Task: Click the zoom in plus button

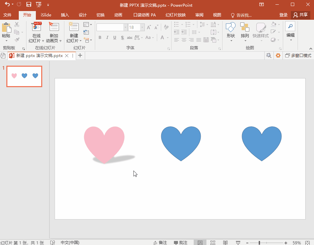Action: pos(286,243)
